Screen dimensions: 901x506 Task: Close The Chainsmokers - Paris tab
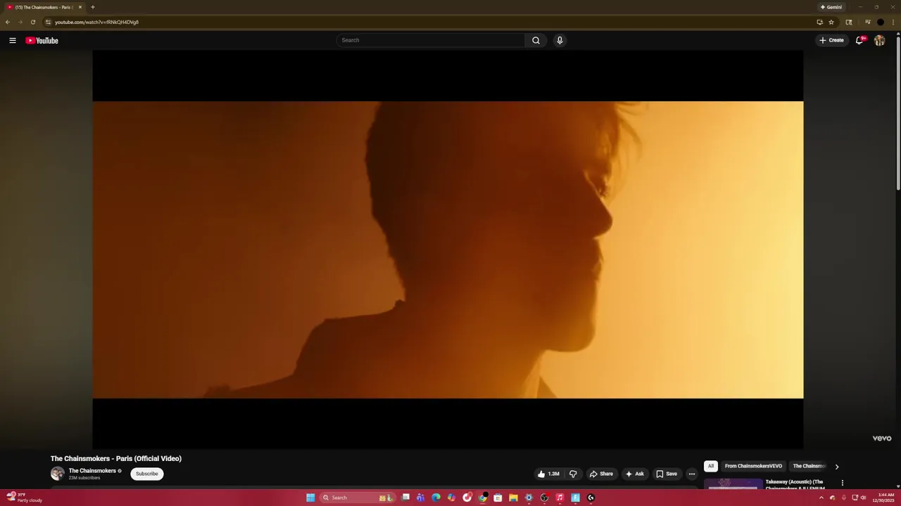tap(80, 7)
